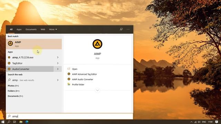Click the large AIMP logo in preview pane
221x124 pixels.
97,44
